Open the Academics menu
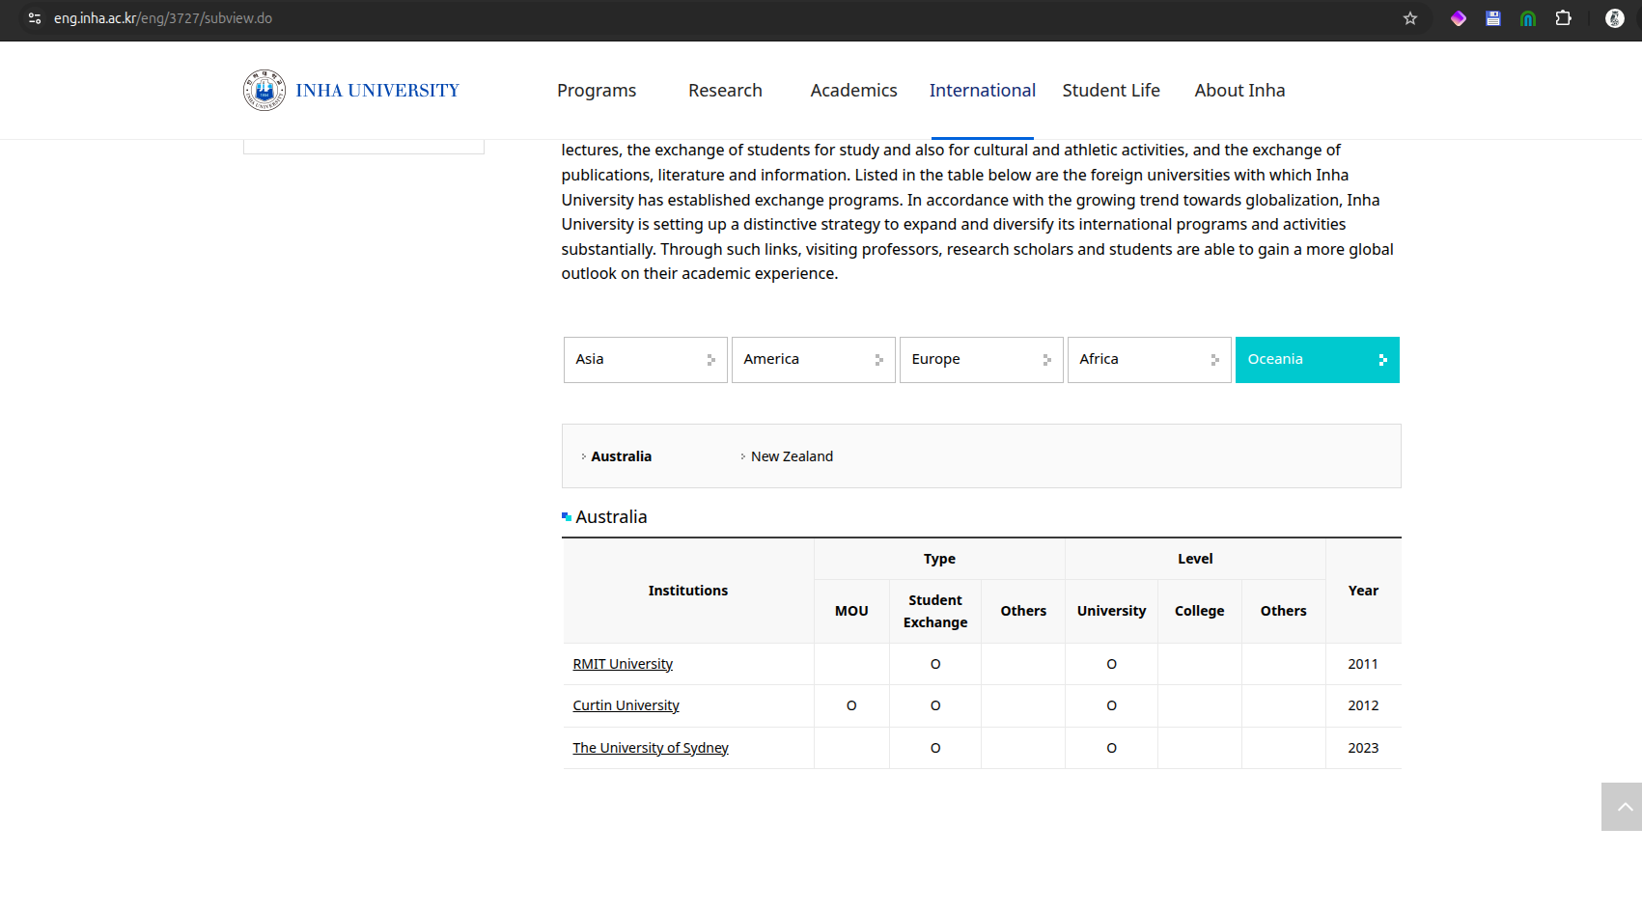1642x910 pixels. coord(853,90)
